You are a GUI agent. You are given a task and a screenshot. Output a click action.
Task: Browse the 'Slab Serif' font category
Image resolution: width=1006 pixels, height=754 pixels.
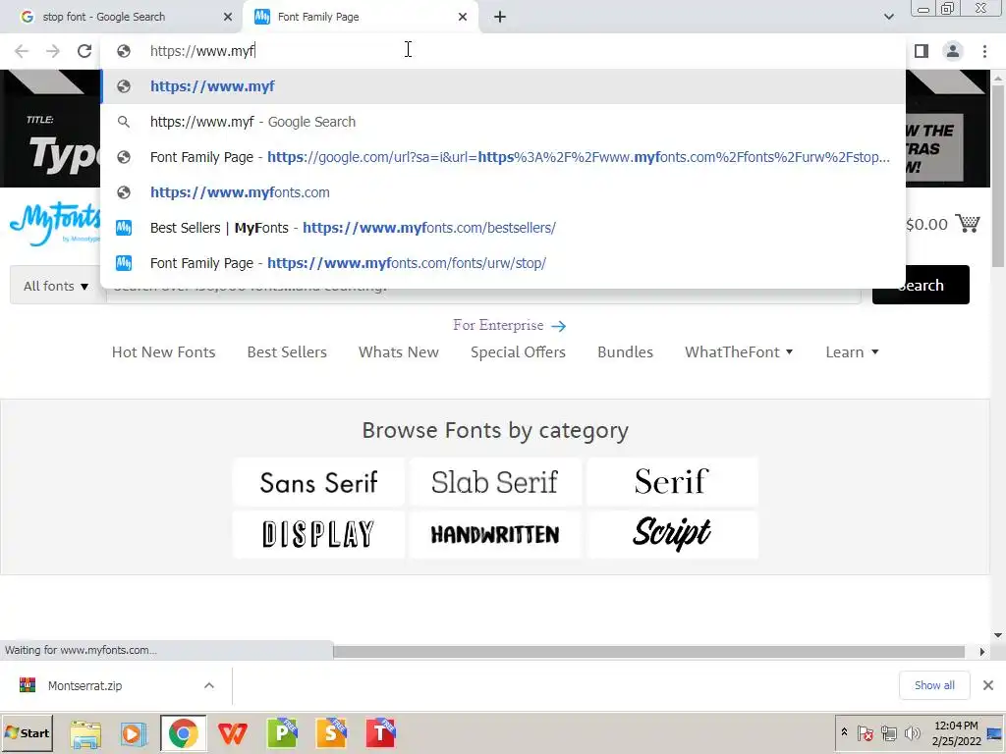(x=495, y=482)
